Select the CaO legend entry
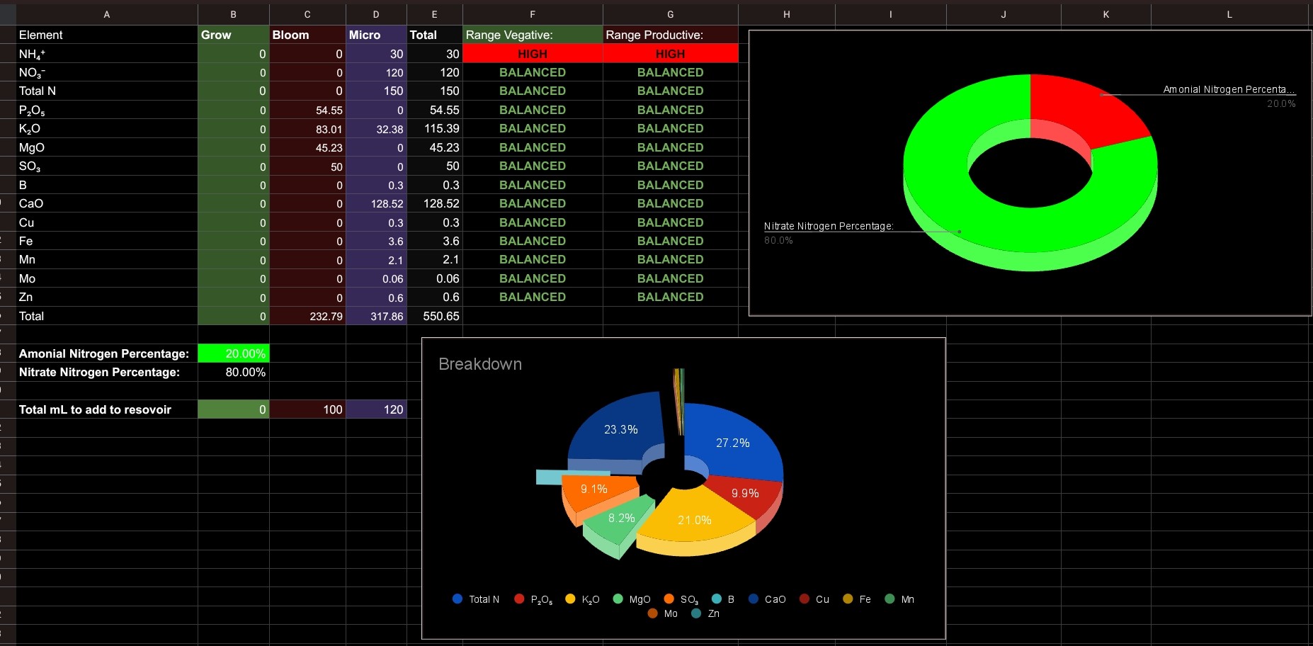 click(x=768, y=599)
